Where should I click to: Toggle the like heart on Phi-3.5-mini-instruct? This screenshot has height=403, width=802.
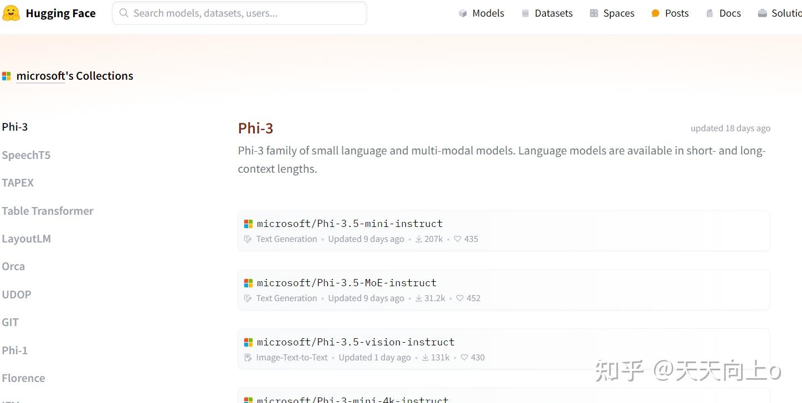457,239
